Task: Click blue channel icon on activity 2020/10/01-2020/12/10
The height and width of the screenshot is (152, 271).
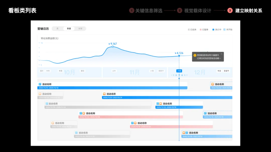Action: click(40, 84)
